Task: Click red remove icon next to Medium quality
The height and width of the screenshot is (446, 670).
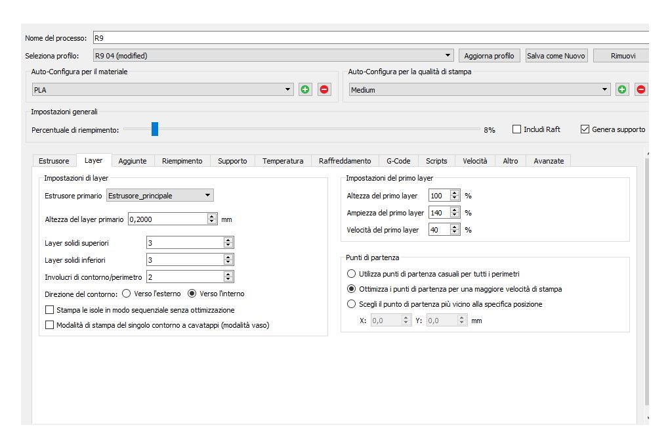Action: pos(641,90)
